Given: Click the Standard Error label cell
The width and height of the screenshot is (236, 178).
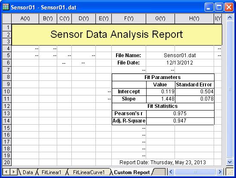Looking at the screenshot, I should pos(194,85).
